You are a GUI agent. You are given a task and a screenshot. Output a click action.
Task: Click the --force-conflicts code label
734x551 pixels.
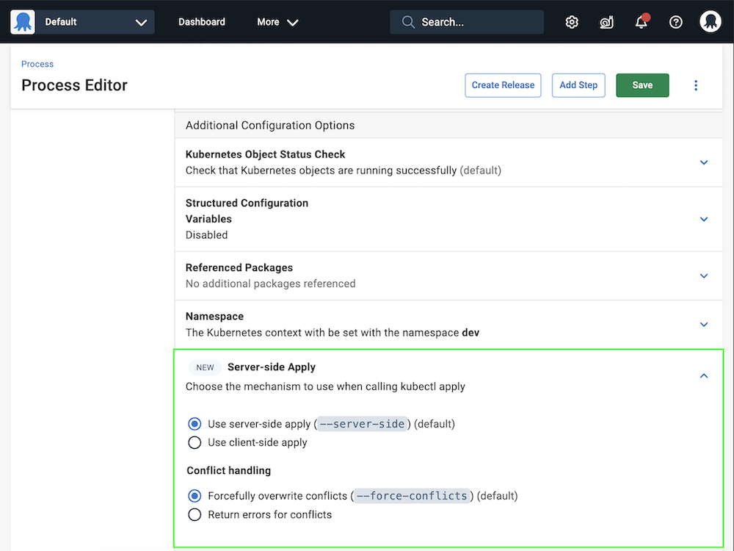[412, 496]
